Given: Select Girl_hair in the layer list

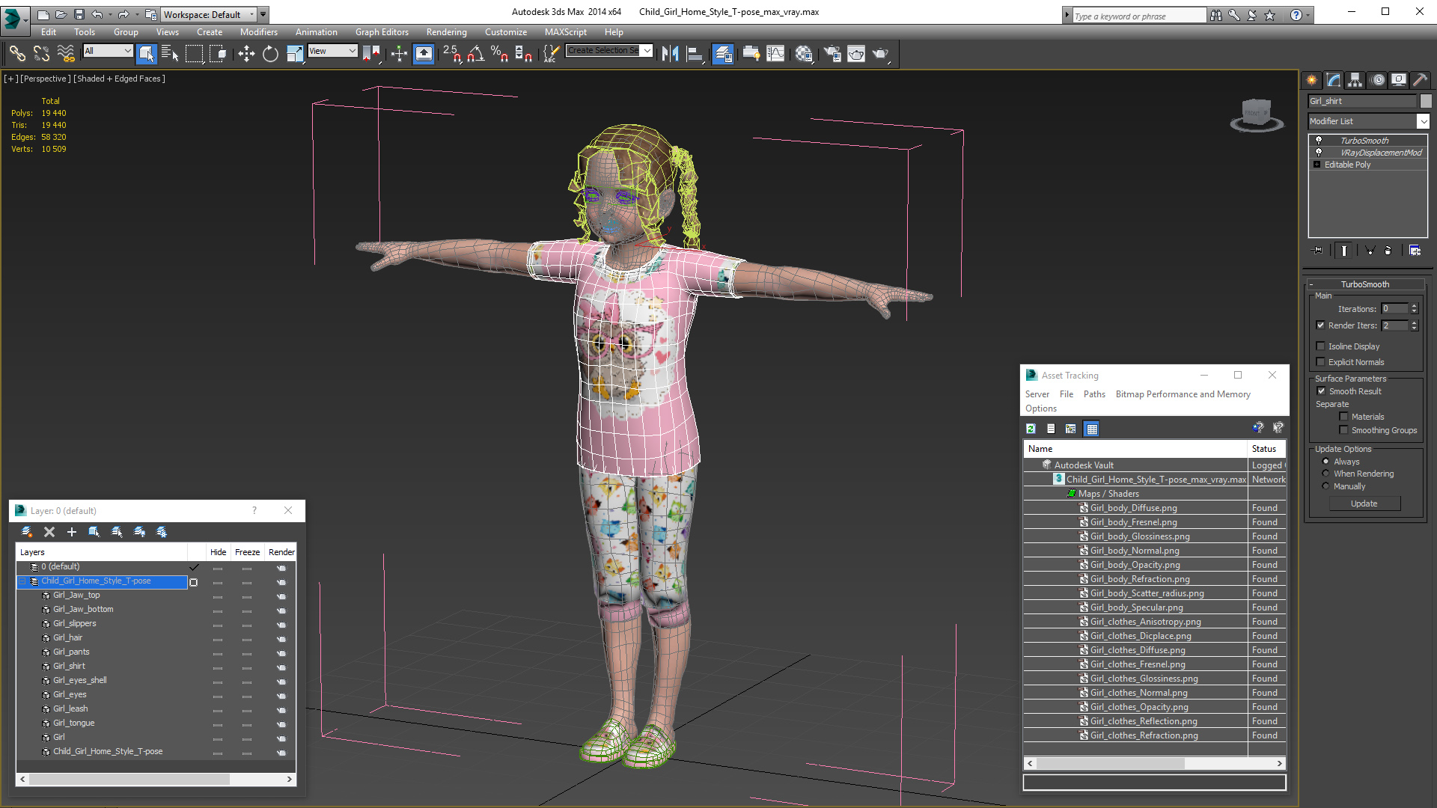Looking at the screenshot, I should point(67,638).
